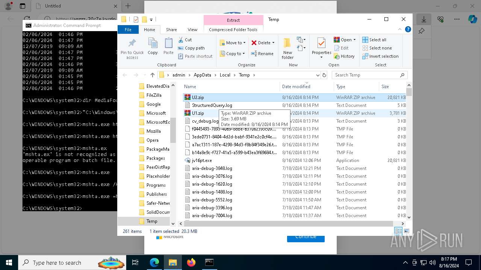Invert selection in the folder
The width and height of the screenshot is (481, 270).
tap(380, 56)
